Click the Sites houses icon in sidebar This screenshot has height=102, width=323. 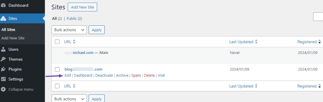pos(3,18)
